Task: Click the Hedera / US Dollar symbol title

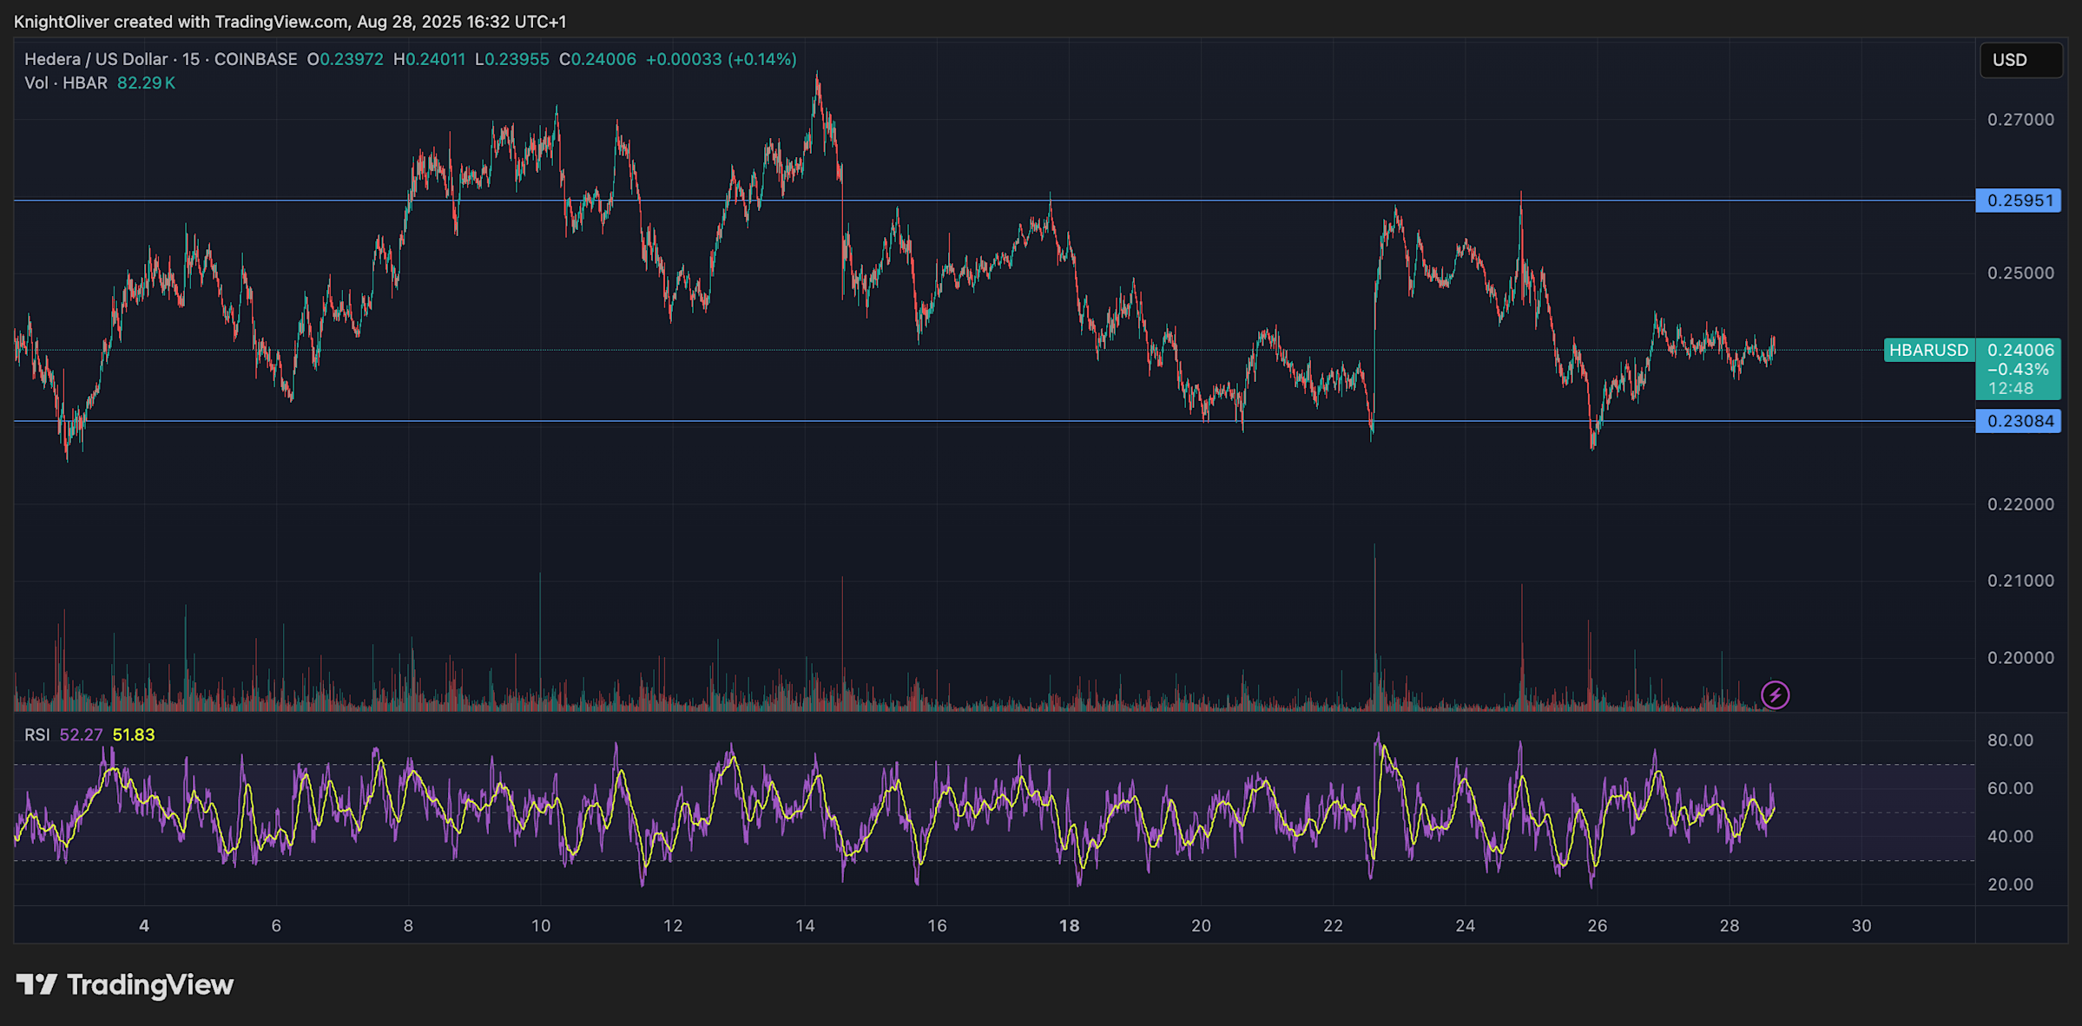Action: coord(96,59)
